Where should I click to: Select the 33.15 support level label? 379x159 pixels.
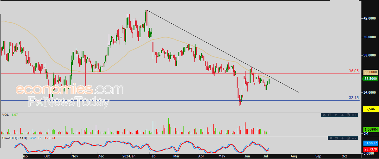(x=354, y=98)
